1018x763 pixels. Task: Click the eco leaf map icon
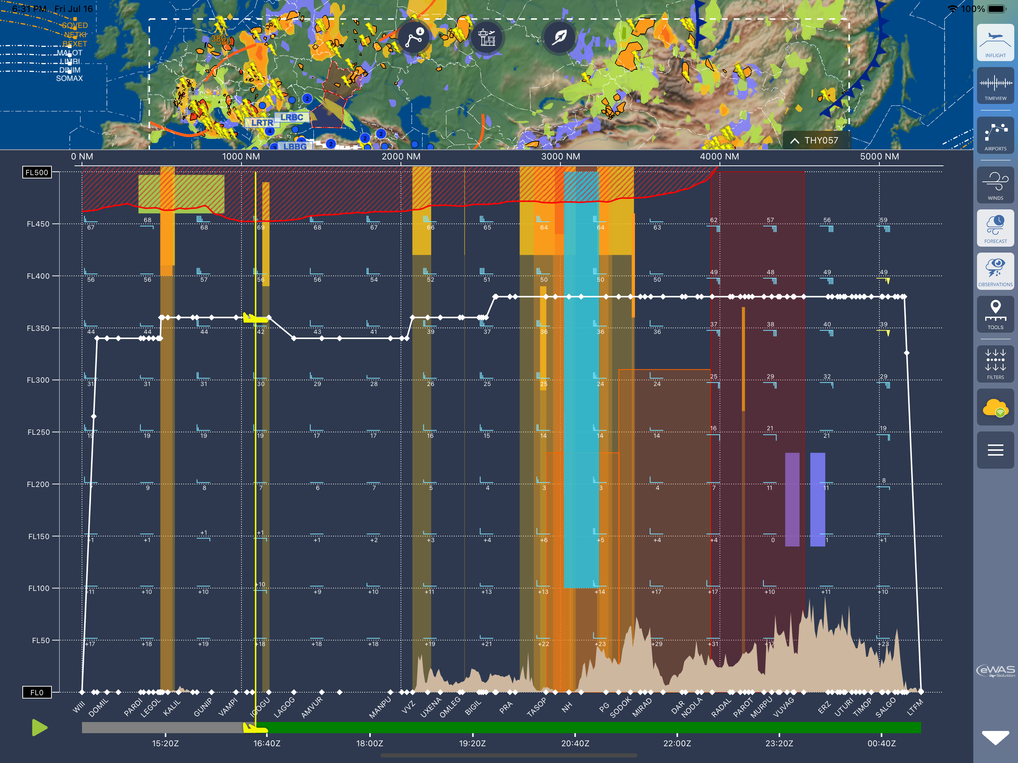coord(559,38)
